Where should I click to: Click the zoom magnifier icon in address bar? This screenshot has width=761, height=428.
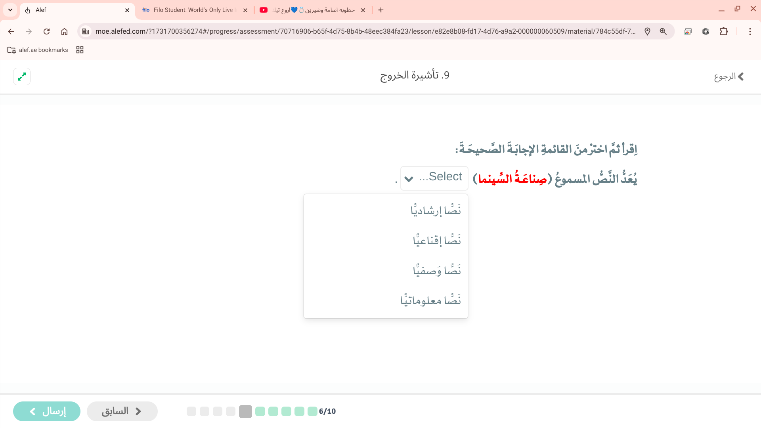click(663, 32)
